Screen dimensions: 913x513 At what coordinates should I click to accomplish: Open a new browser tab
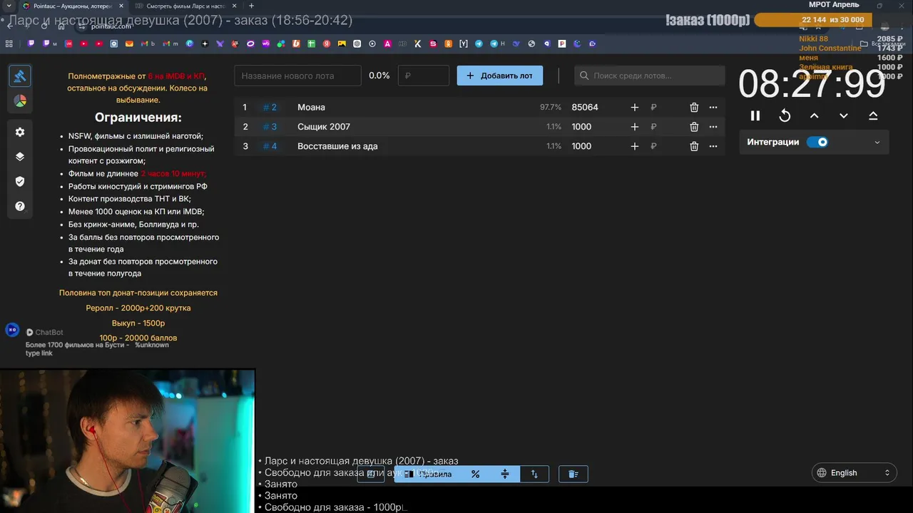click(251, 6)
